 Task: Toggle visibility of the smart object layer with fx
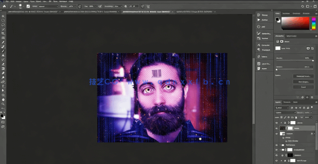276,134
